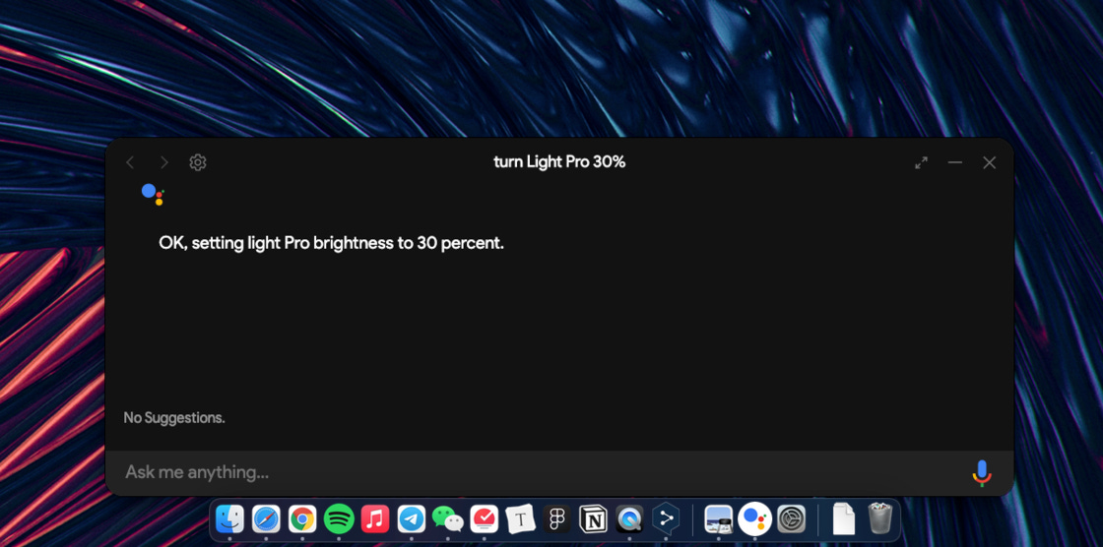Open the dark hexagon share app in dock

point(666,519)
